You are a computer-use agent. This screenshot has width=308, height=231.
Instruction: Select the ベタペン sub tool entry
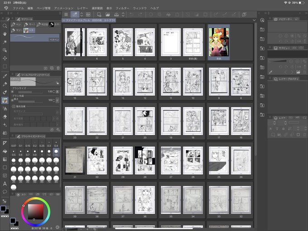coord(35,38)
